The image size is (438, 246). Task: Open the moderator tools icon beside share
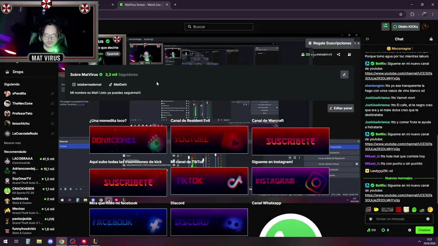coord(349,54)
